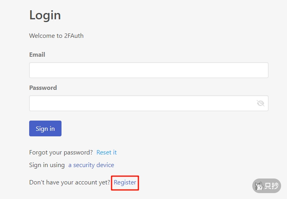This screenshot has width=287, height=199.
Task: Toggle password visibility eye icon
Action: tap(260, 103)
